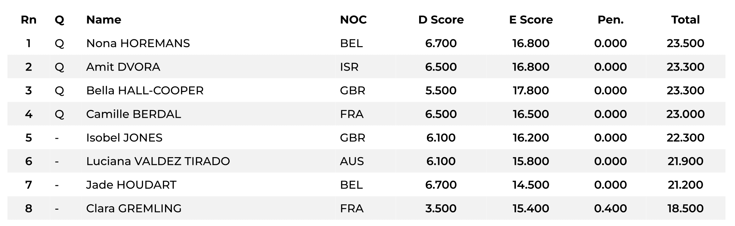This screenshot has height=226, width=735.
Task: Select Isobel JONES in the results
Action: click(124, 138)
